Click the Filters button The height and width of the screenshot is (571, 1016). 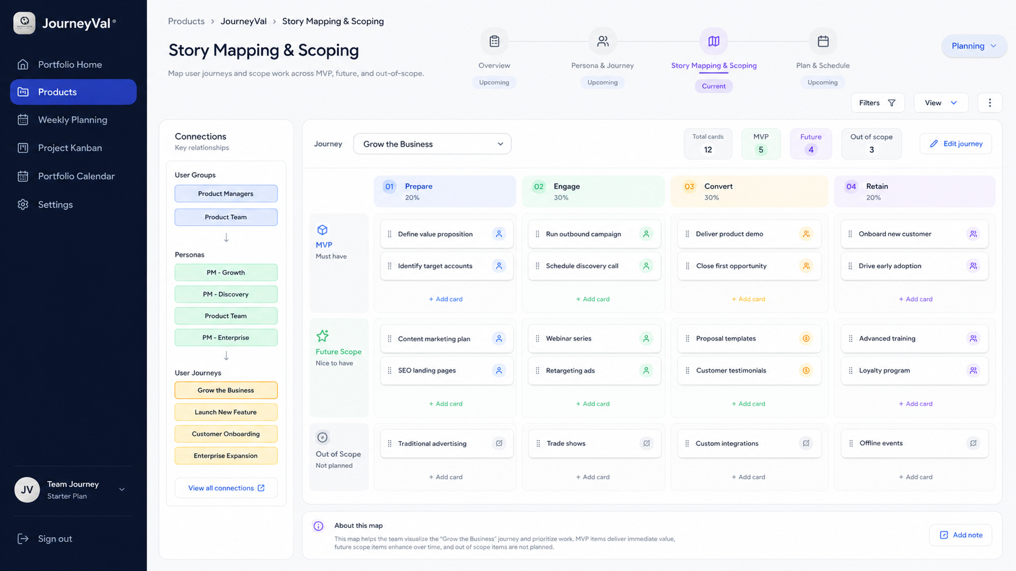coord(877,103)
